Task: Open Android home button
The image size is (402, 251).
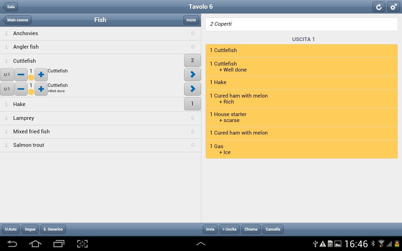Action: click(x=35, y=244)
